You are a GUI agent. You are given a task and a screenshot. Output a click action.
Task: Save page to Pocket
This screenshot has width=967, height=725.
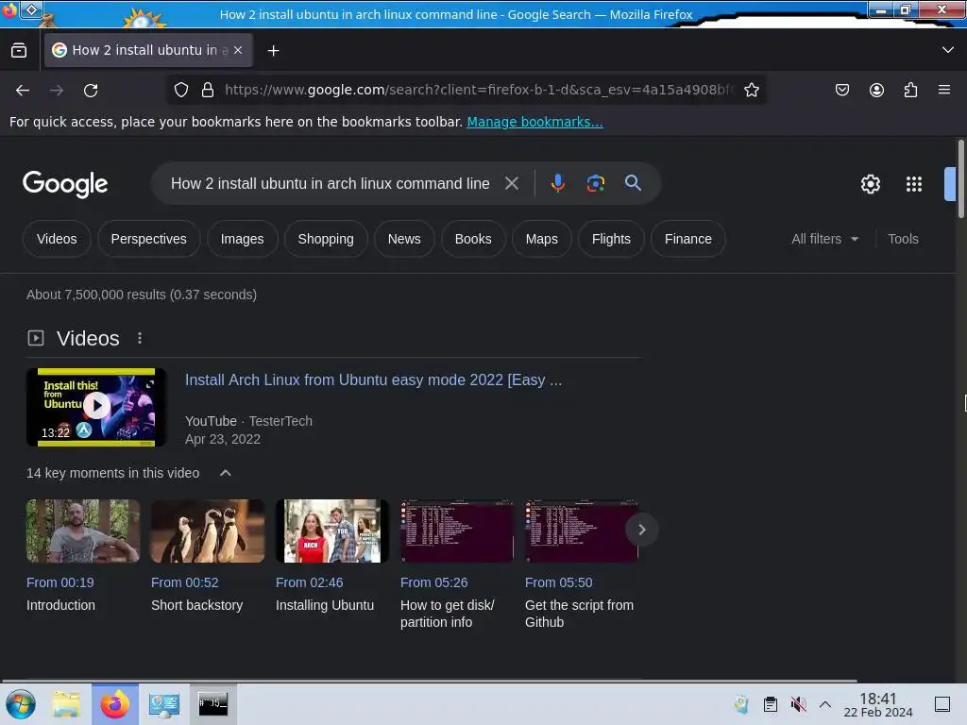coord(841,90)
